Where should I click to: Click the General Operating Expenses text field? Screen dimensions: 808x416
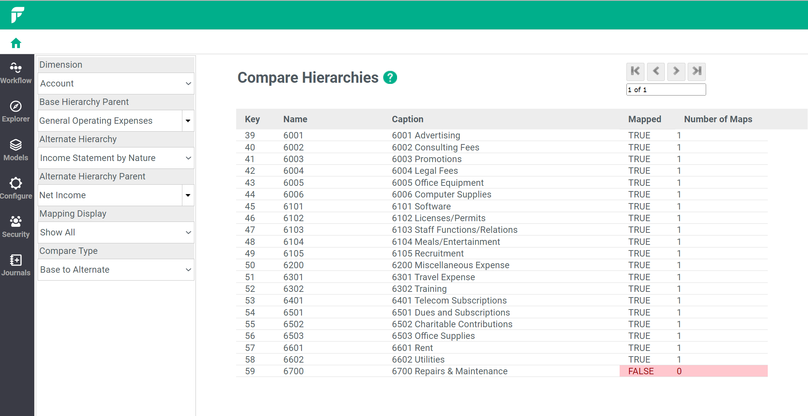coord(110,121)
